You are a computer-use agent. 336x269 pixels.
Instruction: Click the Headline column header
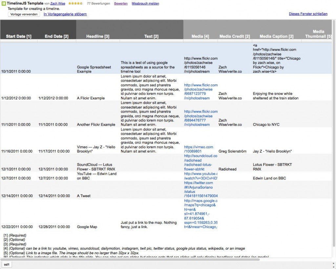(98, 36)
